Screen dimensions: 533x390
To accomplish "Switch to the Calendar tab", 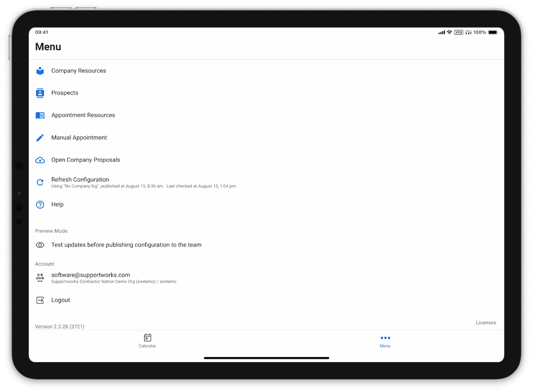I will click(x=147, y=341).
